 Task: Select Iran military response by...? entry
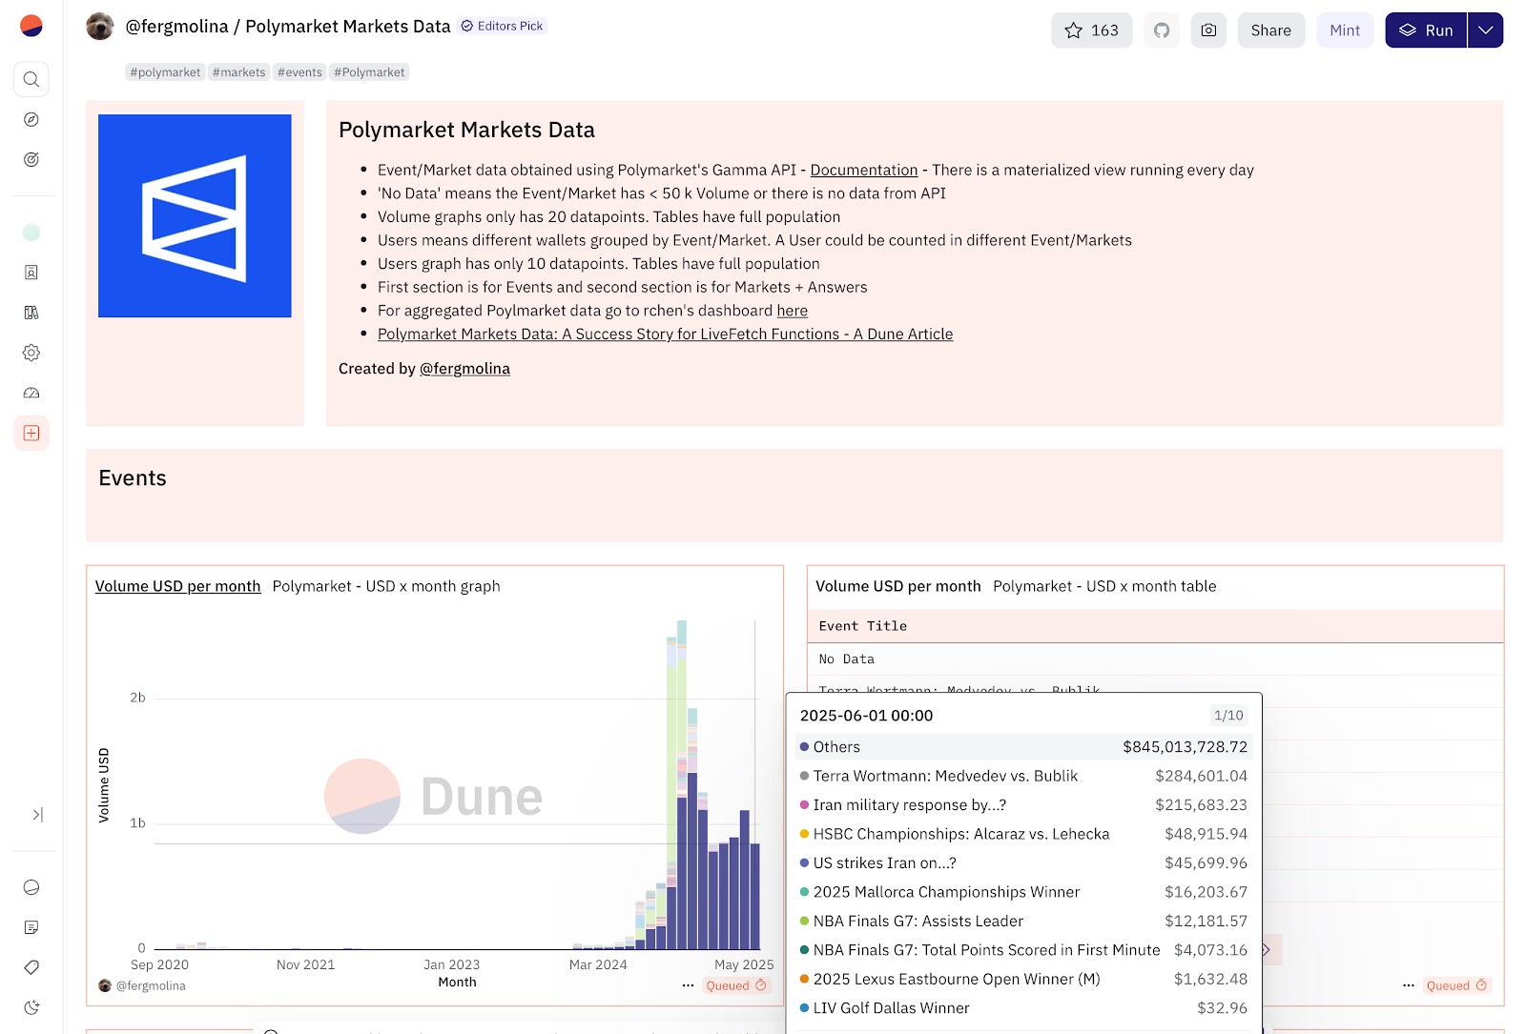click(1022, 805)
